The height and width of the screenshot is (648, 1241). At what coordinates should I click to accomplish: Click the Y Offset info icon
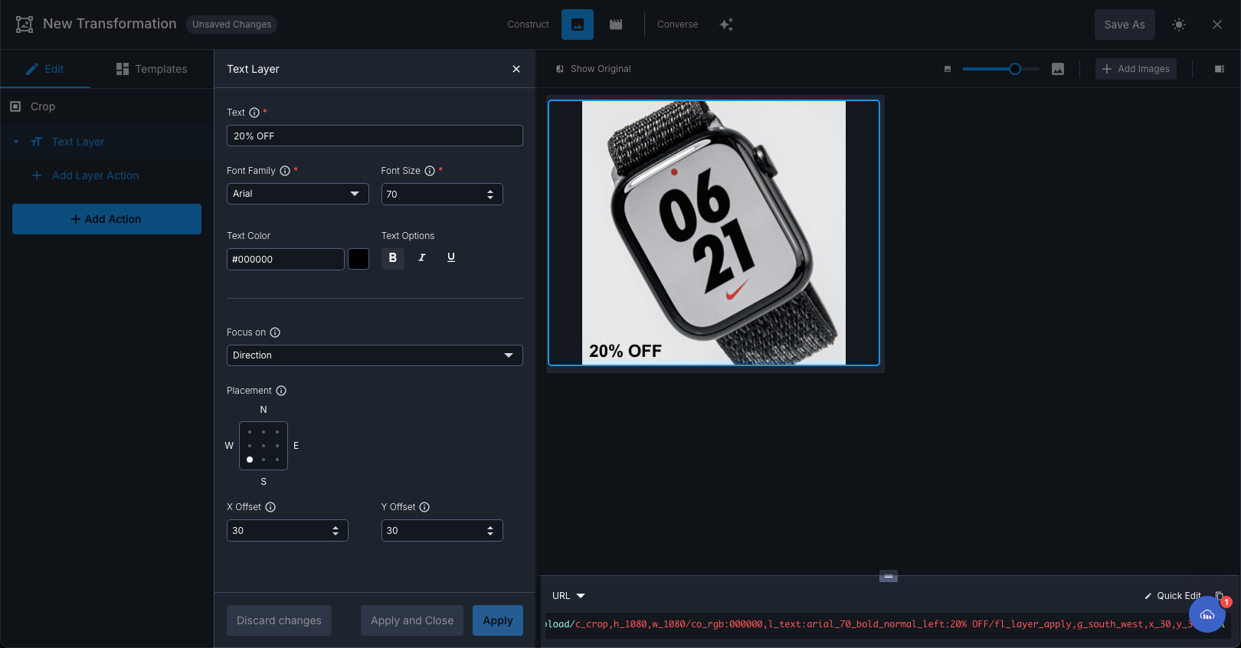[424, 507]
